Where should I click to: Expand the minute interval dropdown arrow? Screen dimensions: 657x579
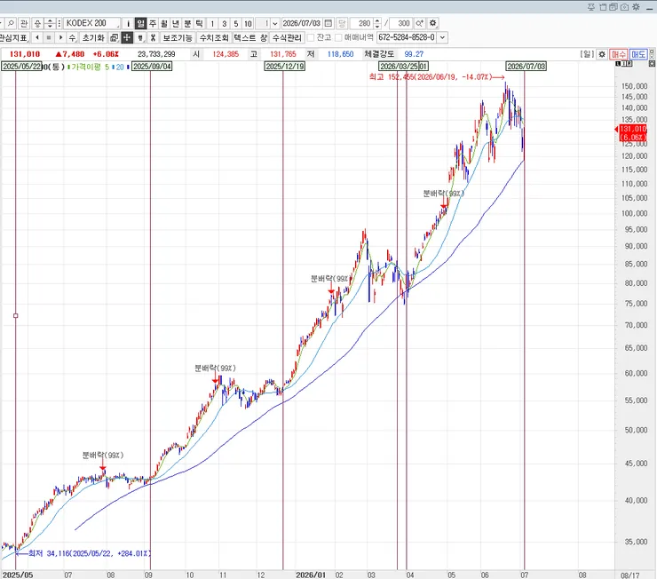click(275, 23)
